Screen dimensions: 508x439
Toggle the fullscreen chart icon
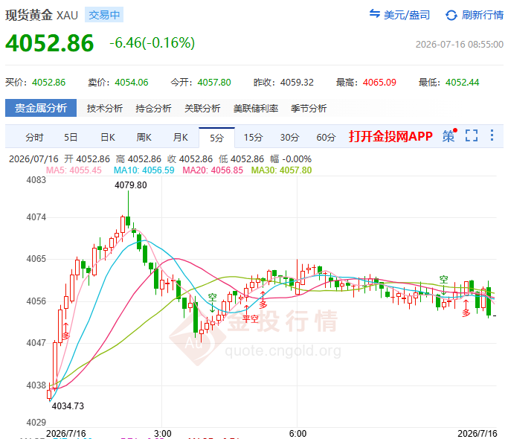472,135
